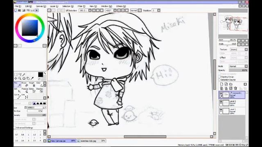Select the sharpest brush edge shape
Image resolution: width=262 pixels, height=147 pixels.
(34, 103)
